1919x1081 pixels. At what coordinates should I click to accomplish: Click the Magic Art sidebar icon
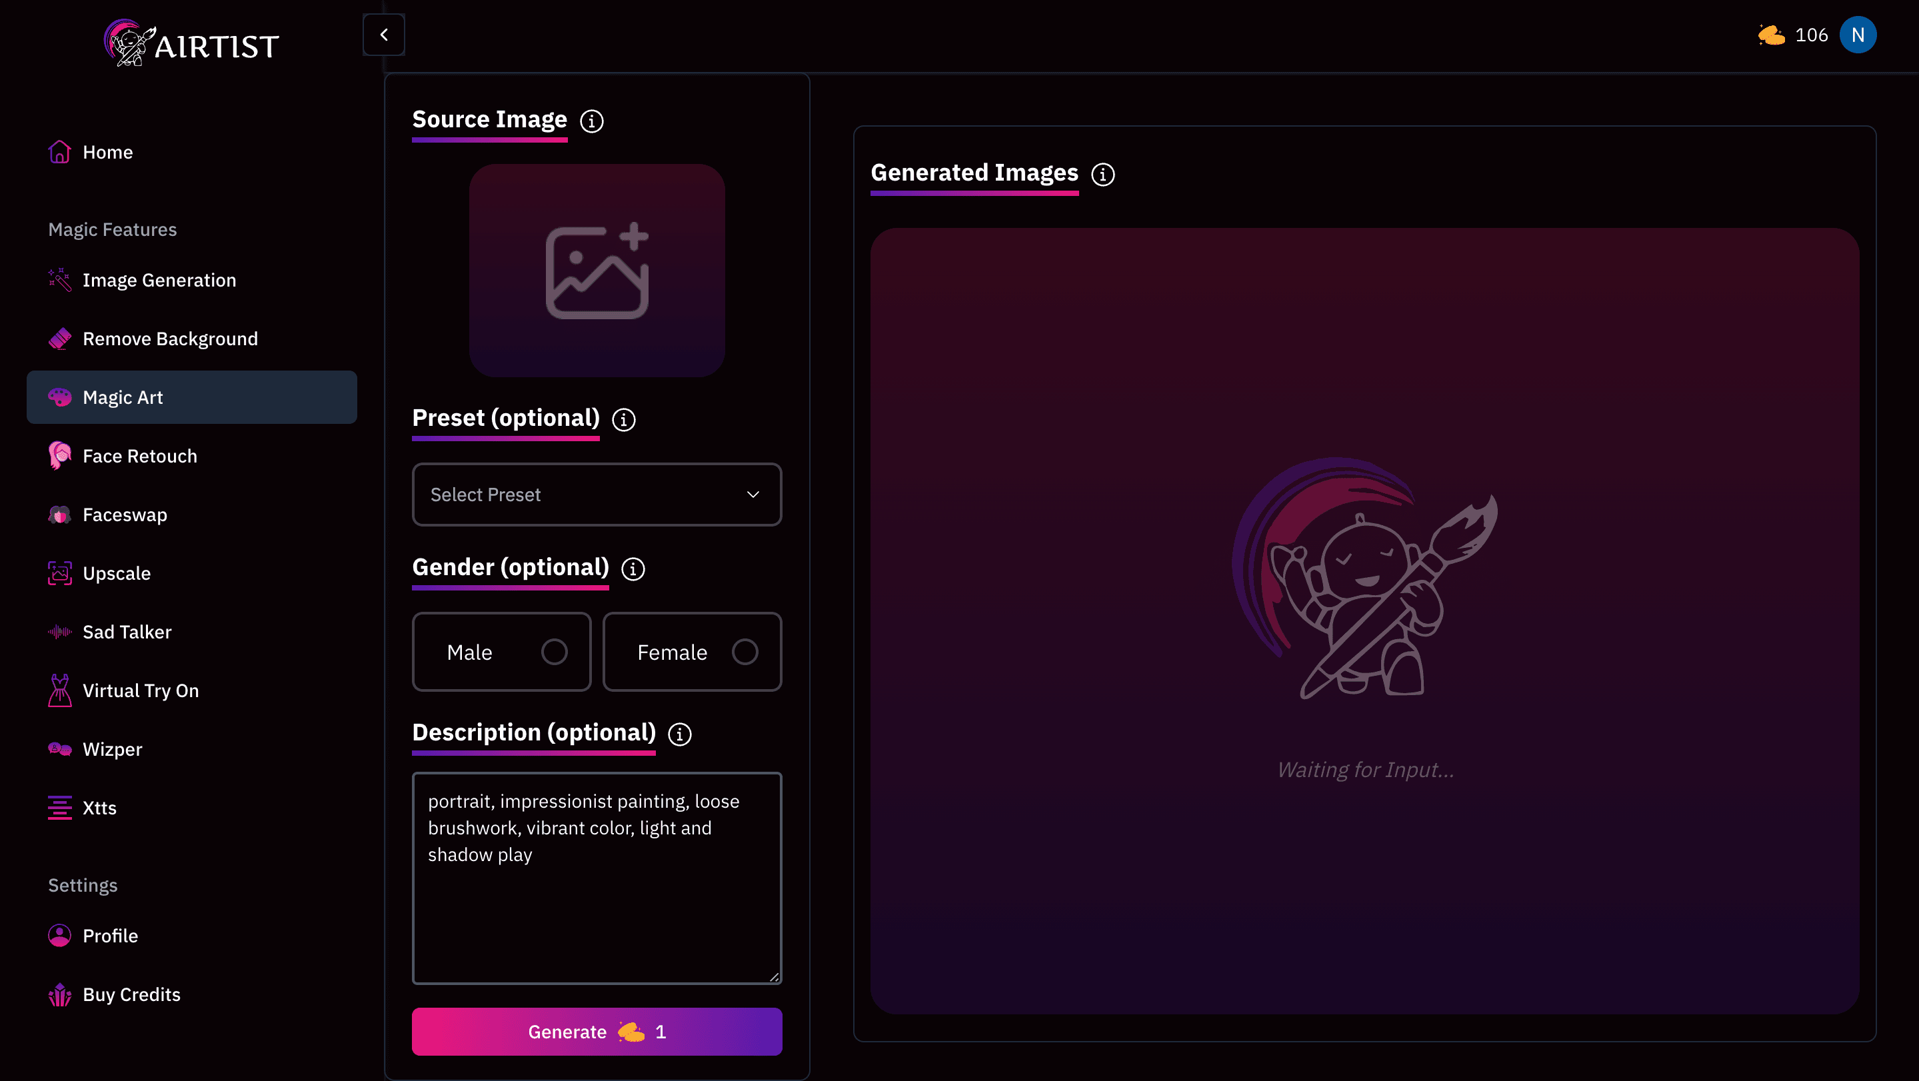[58, 397]
